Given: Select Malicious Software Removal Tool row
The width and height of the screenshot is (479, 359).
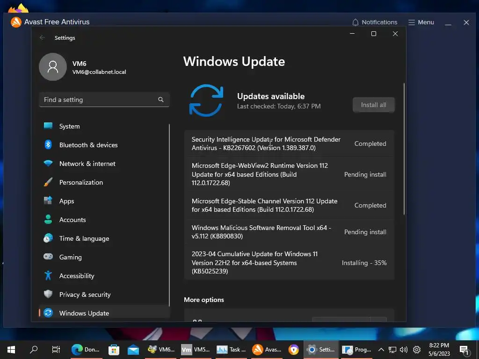Looking at the screenshot, I should click(289, 232).
